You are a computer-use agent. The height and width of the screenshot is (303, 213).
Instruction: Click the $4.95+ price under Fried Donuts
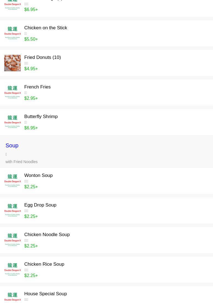pos(31,69)
